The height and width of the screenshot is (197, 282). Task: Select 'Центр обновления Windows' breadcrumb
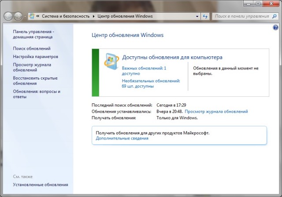(x=125, y=16)
